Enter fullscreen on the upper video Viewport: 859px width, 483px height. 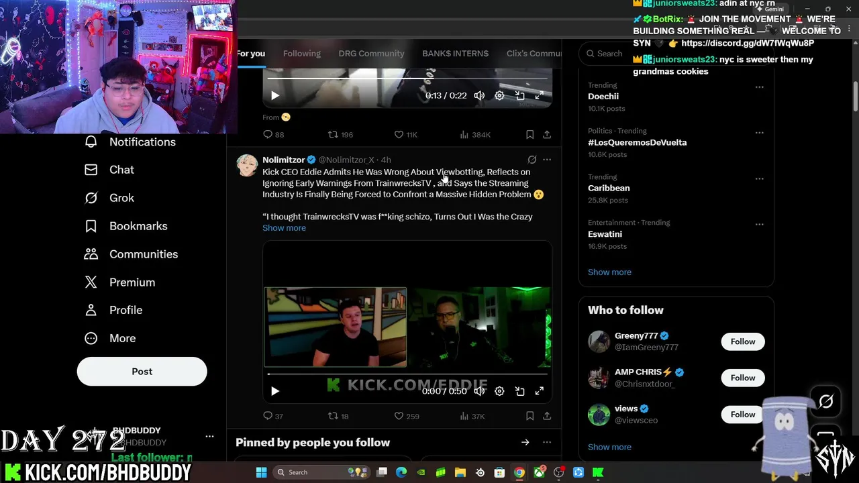(539, 95)
